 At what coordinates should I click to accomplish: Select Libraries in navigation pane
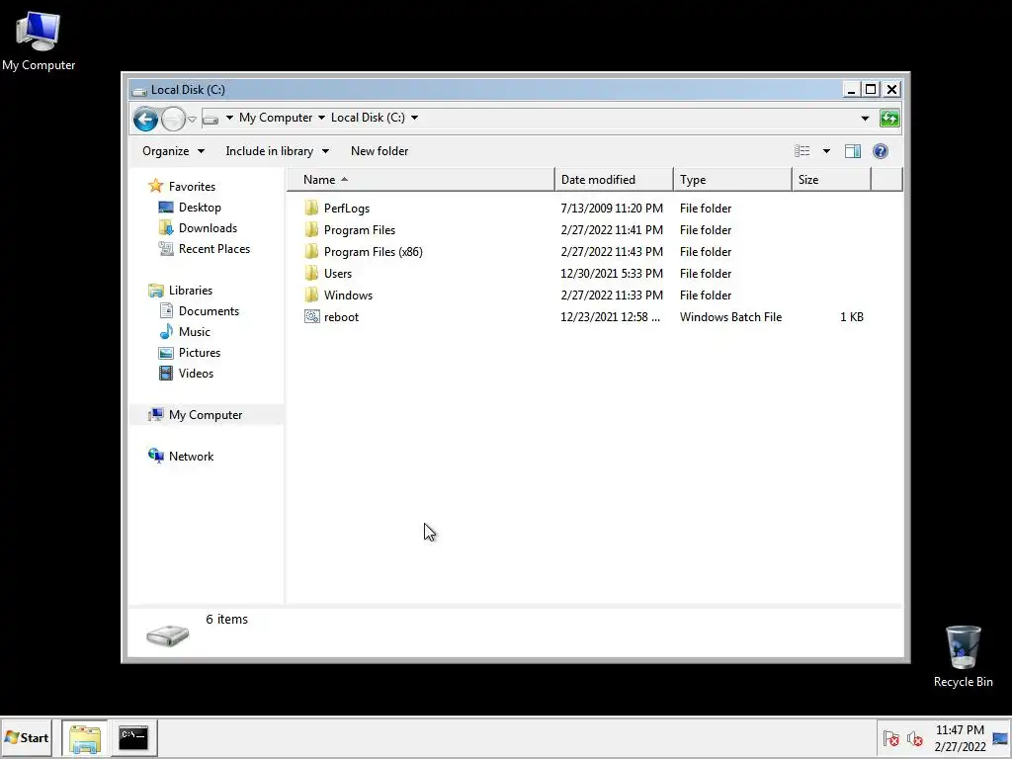pyautogui.click(x=191, y=291)
